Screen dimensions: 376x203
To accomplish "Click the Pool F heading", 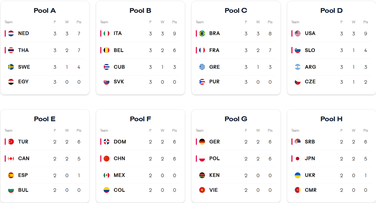I will click(140, 119).
